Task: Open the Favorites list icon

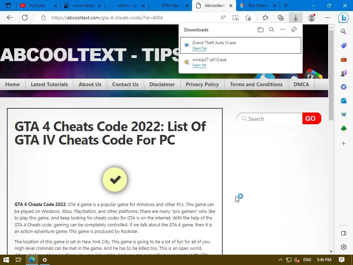Action: coord(265,18)
